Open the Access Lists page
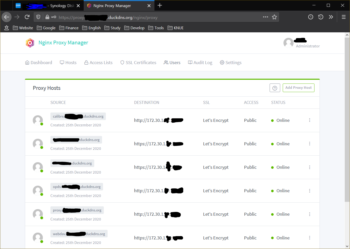Screen dimensions: 350x249 [x=98, y=63]
